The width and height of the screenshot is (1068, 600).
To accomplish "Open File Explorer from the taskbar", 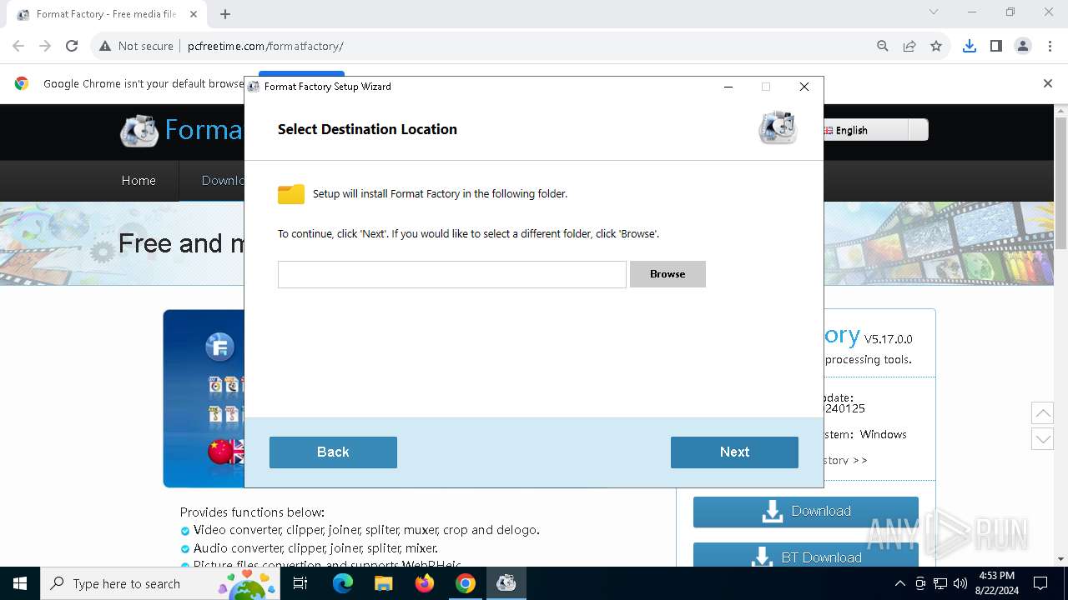I will point(384,583).
